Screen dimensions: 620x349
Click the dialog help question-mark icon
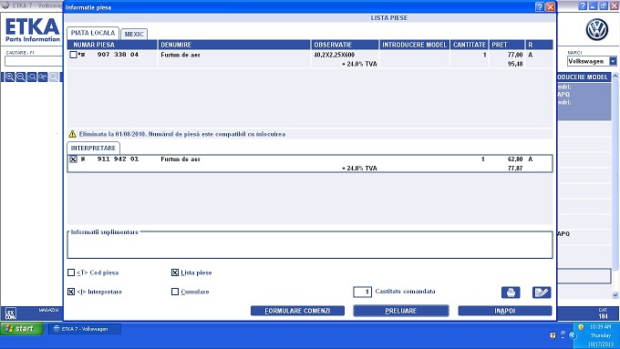540,6
